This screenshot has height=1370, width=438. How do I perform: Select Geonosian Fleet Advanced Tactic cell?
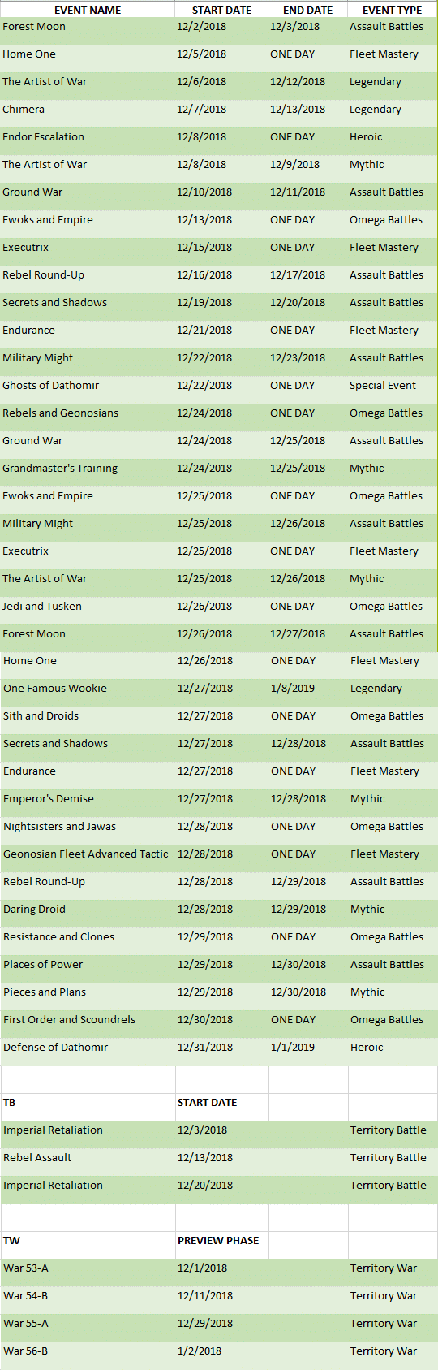(88, 854)
